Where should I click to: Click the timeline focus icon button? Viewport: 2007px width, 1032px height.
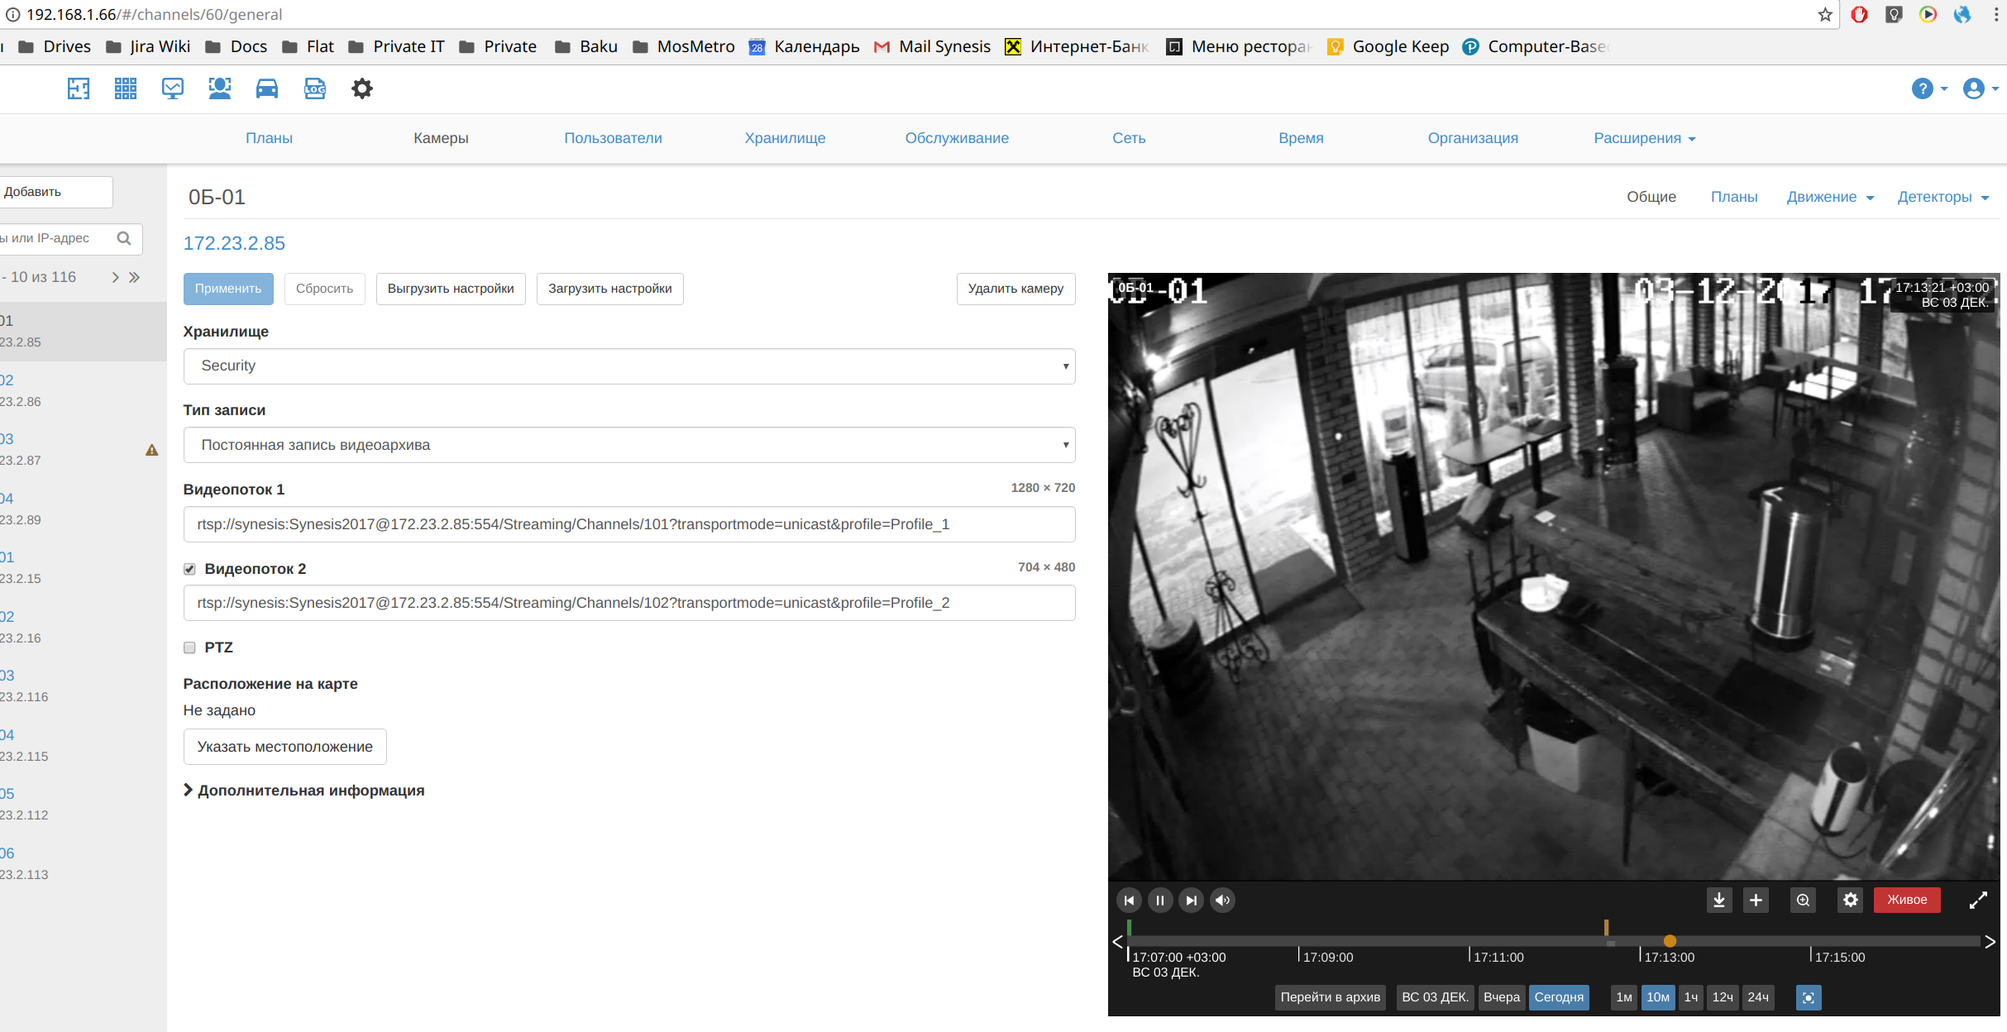pyautogui.click(x=1809, y=998)
